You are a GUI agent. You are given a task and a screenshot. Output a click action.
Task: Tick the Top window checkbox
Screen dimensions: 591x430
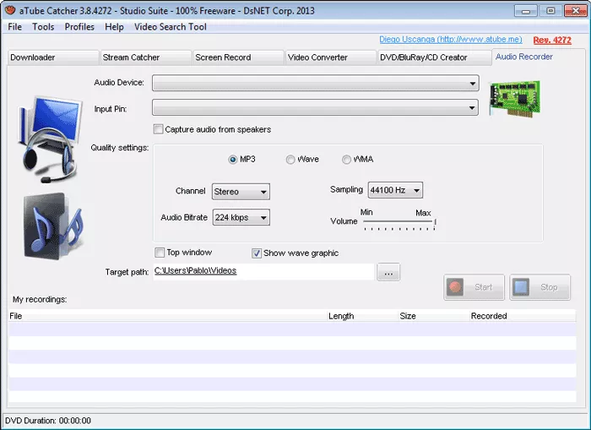(160, 253)
